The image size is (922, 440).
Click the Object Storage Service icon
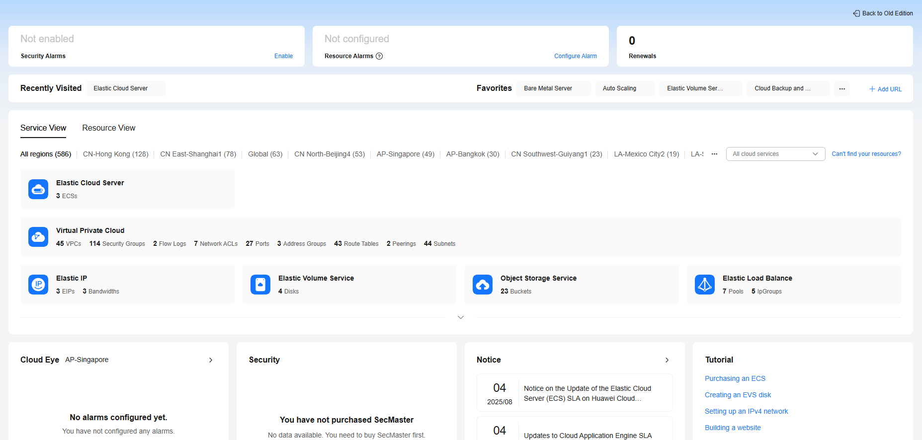[483, 285]
